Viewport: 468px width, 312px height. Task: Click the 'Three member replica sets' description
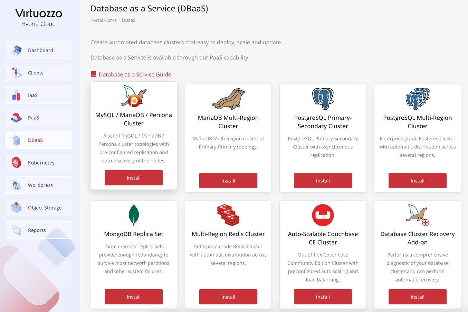point(134,259)
